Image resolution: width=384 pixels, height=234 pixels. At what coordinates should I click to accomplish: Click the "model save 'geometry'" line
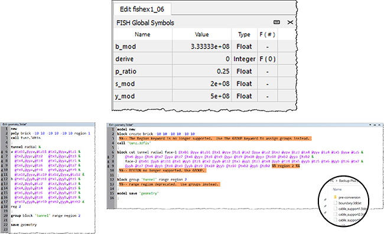point(138,193)
